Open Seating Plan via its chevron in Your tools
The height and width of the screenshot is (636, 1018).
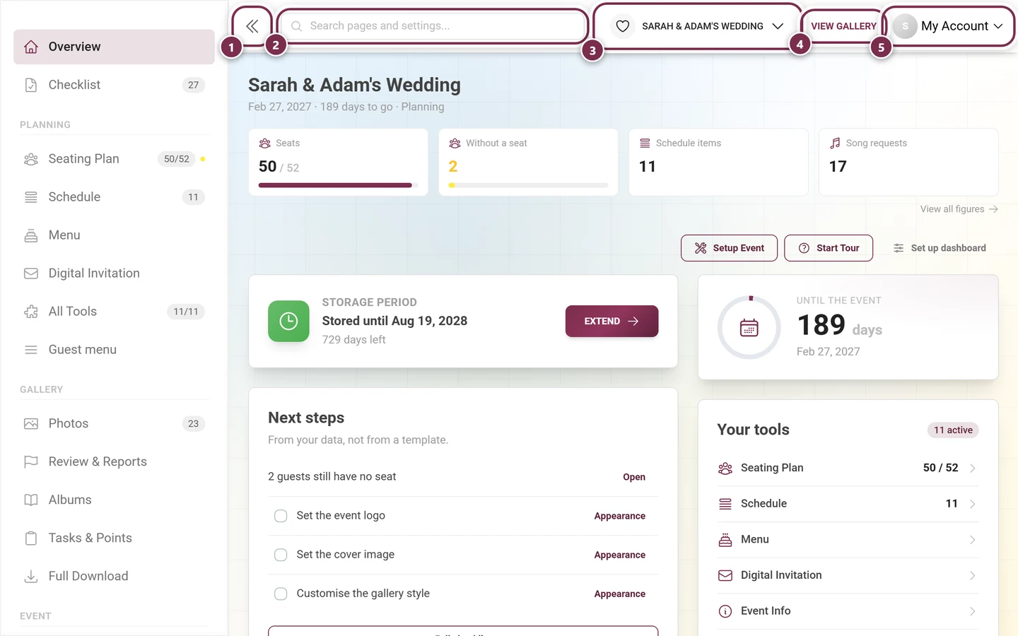point(973,468)
